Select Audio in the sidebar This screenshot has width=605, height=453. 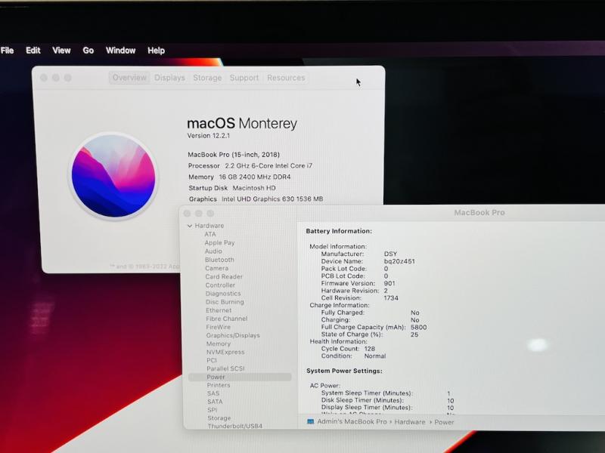tap(213, 251)
